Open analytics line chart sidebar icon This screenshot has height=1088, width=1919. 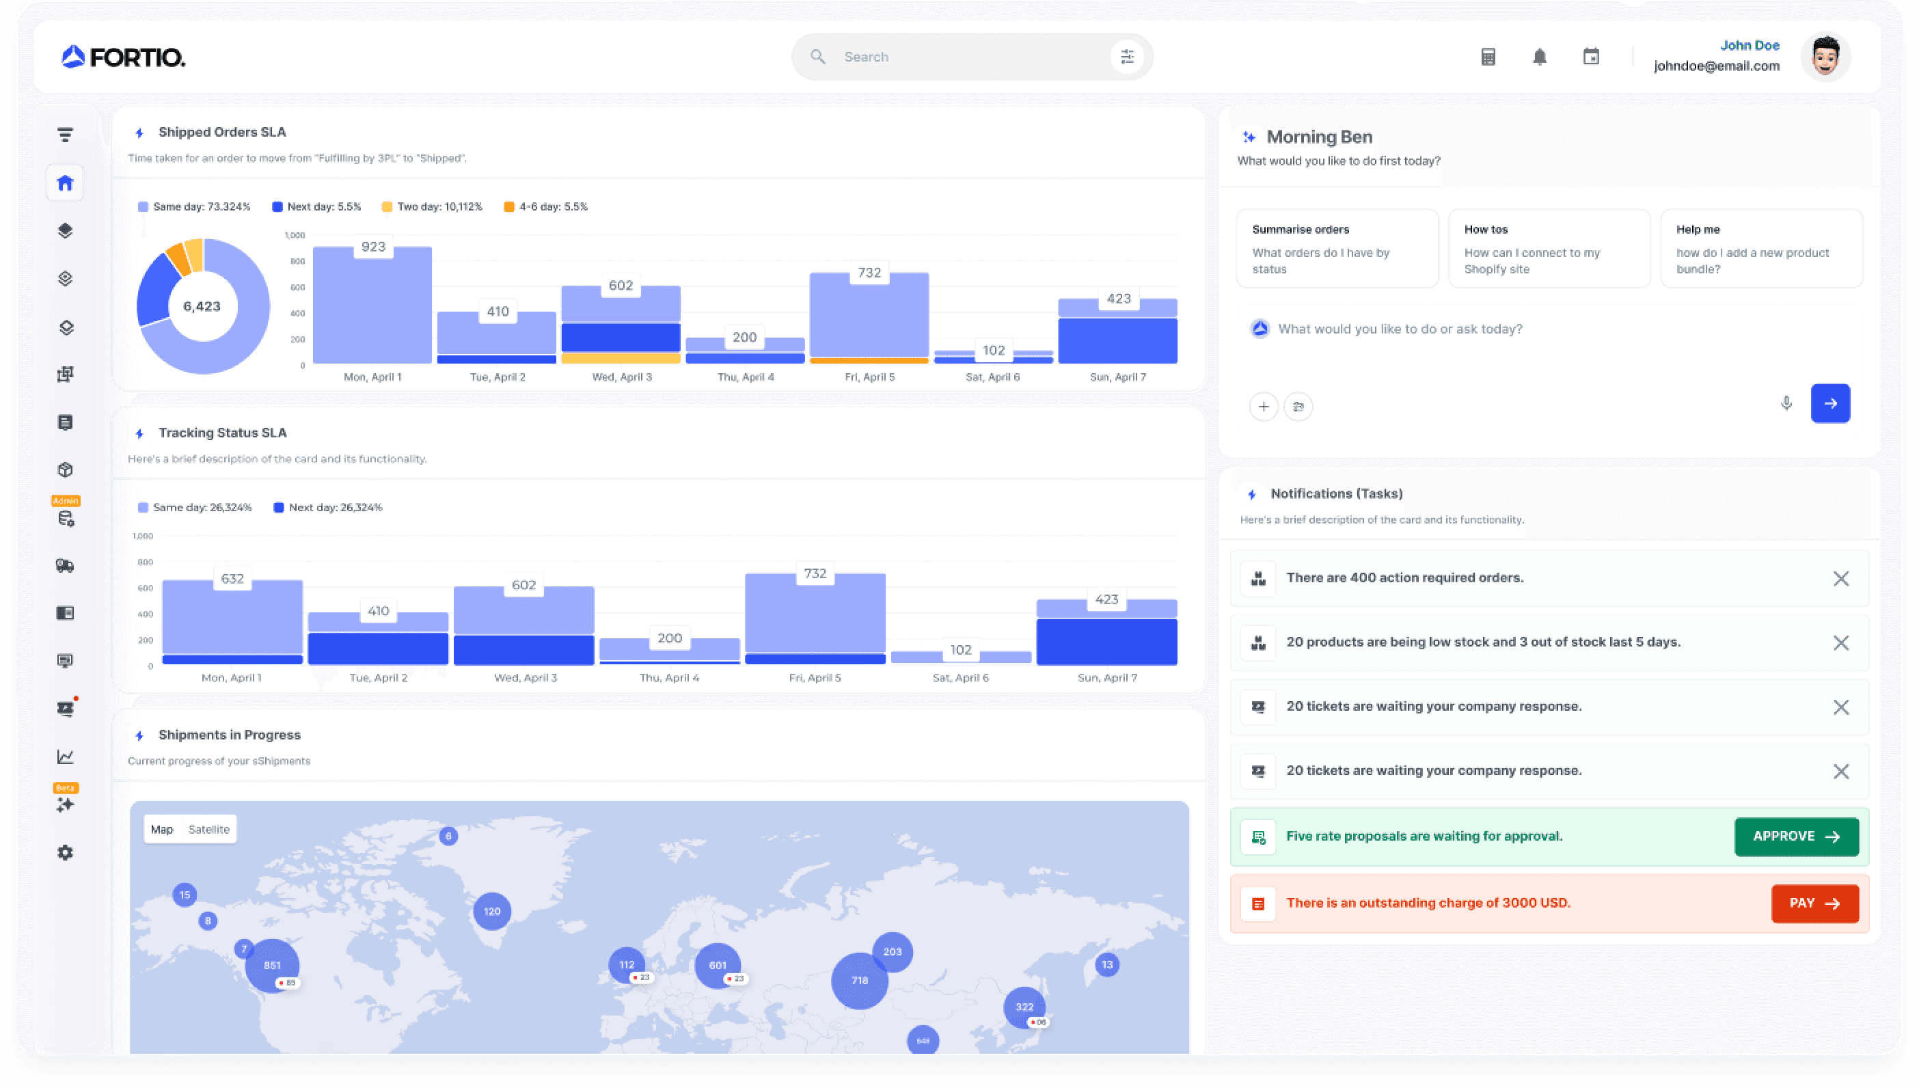click(65, 757)
